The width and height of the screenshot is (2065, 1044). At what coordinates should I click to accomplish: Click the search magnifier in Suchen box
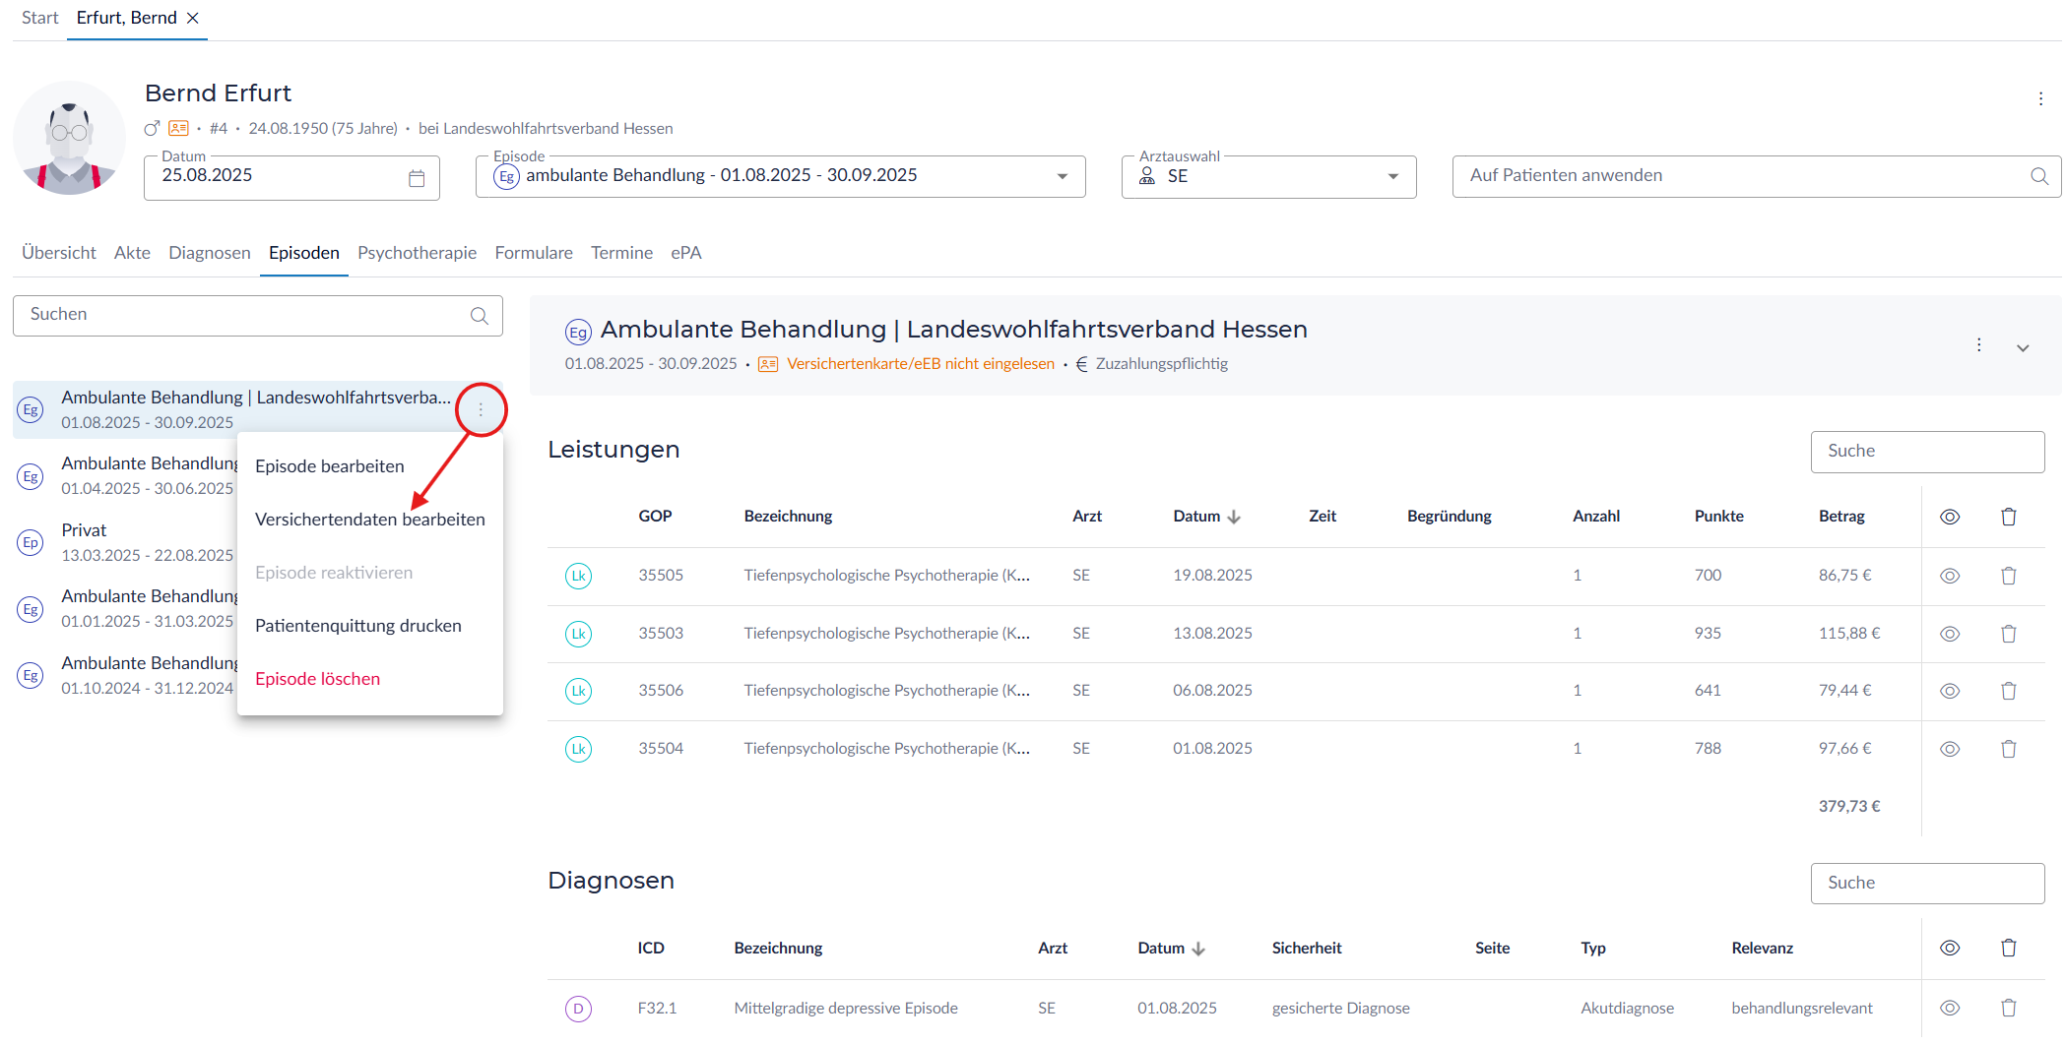(x=480, y=316)
